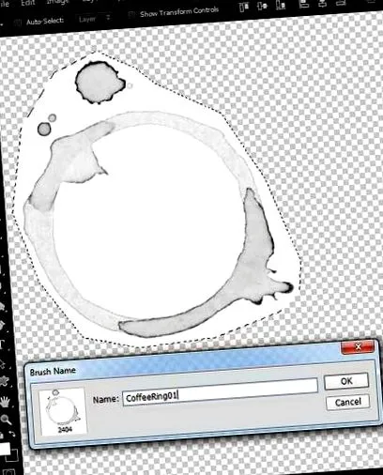383x475 pixels.
Task: Enable the Show Transform Controls checkbox
Action: tap(131, 14)
